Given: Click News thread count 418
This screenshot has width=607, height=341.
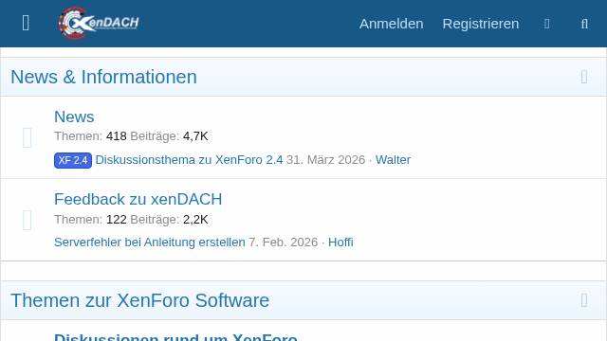Looking at the screenshot, I should point(116,136).
